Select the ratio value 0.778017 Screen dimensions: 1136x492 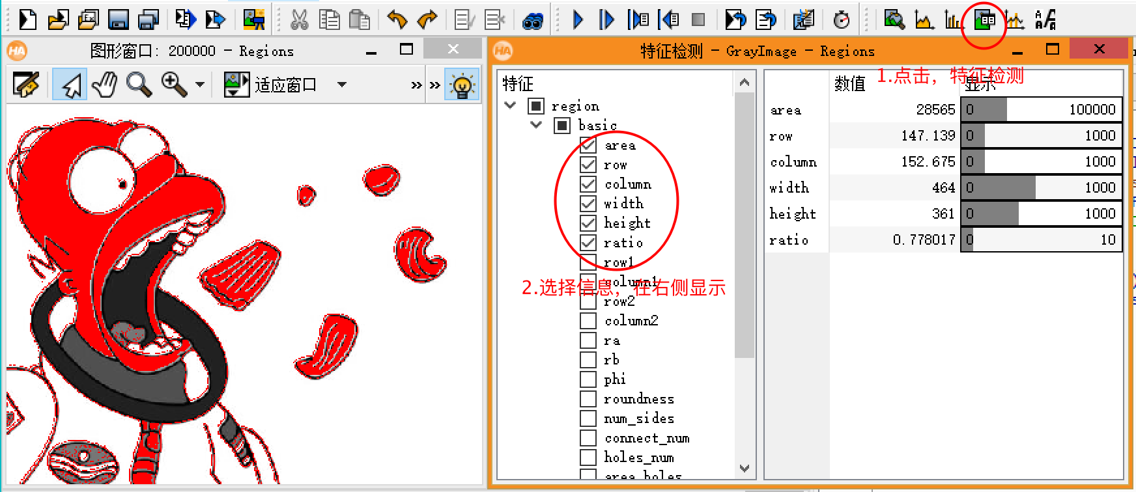[x=924, y=239]
